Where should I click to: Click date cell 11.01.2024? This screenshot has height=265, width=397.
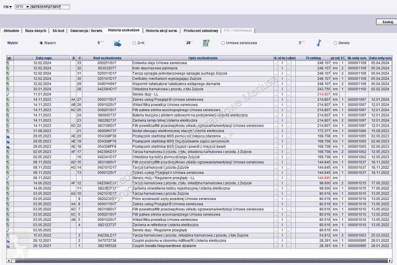42,94
